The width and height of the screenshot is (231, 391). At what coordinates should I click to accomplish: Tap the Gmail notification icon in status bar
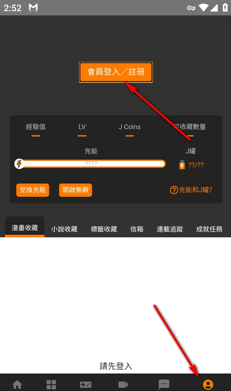point(33,8)
